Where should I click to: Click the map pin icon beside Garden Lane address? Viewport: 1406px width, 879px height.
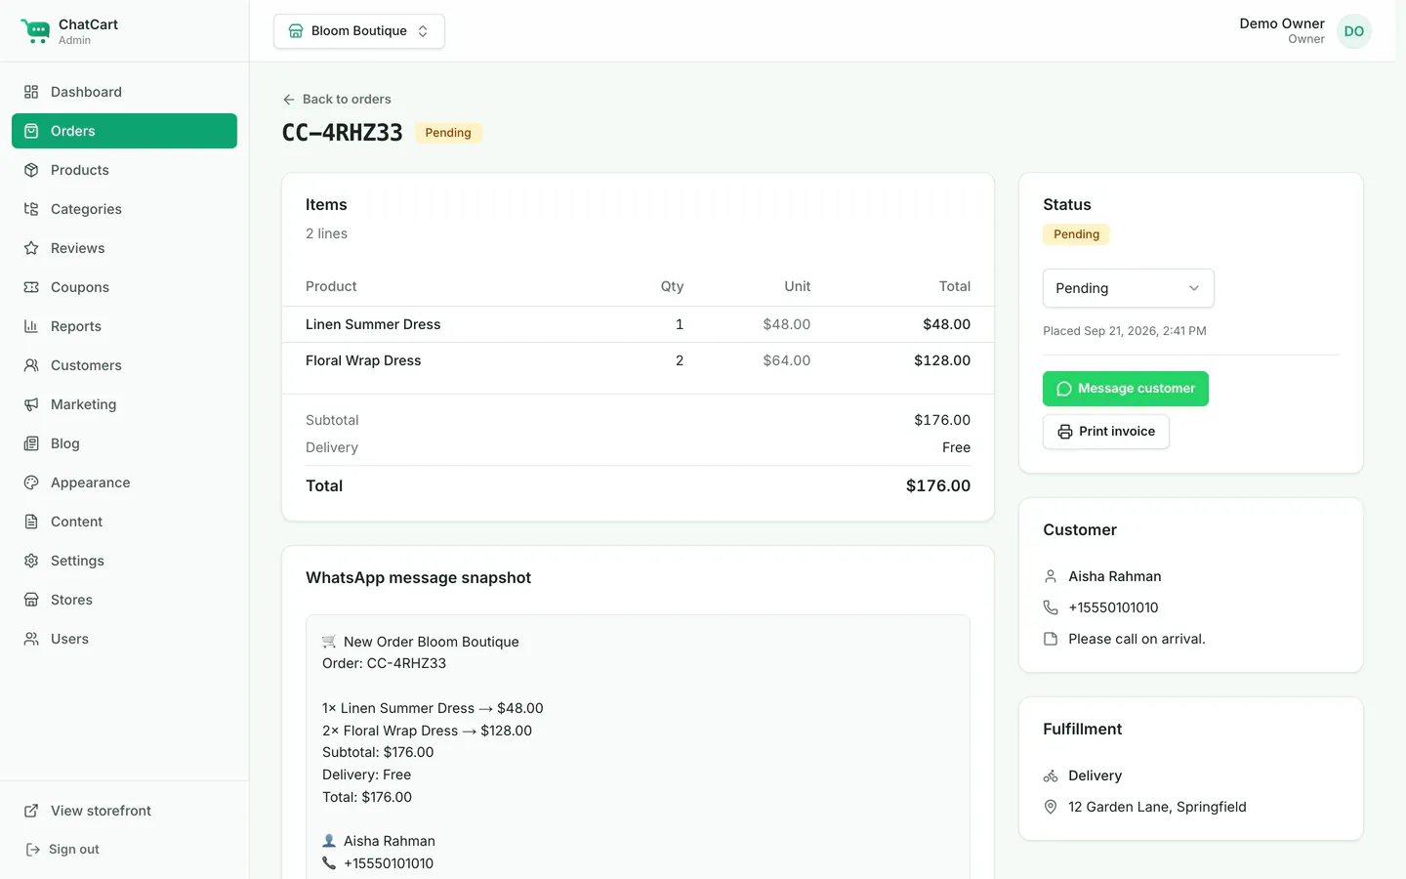click(1051, 807)
